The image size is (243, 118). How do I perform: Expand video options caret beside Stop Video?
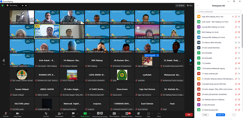click(22, 113)
